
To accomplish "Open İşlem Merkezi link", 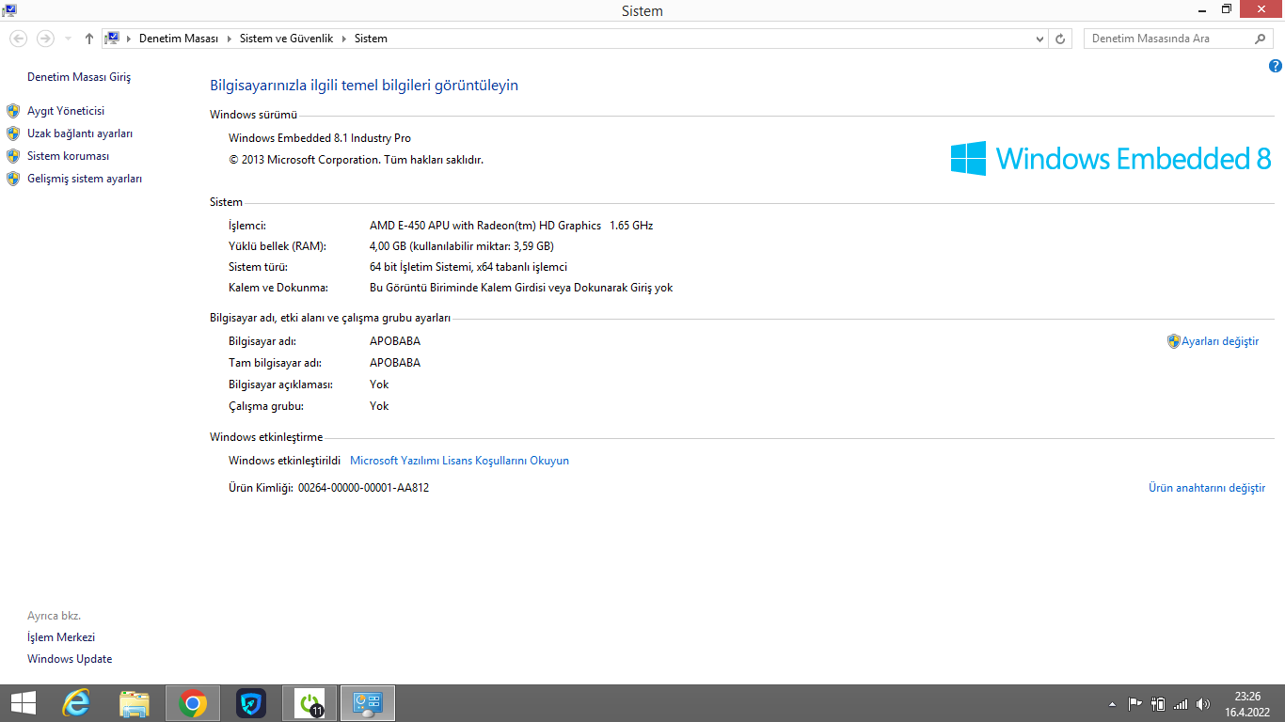I will pyautogui.click(x=61, y=637).
